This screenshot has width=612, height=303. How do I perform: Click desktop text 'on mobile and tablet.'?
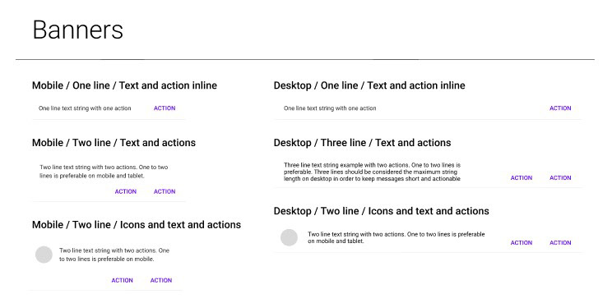(336, 241)
